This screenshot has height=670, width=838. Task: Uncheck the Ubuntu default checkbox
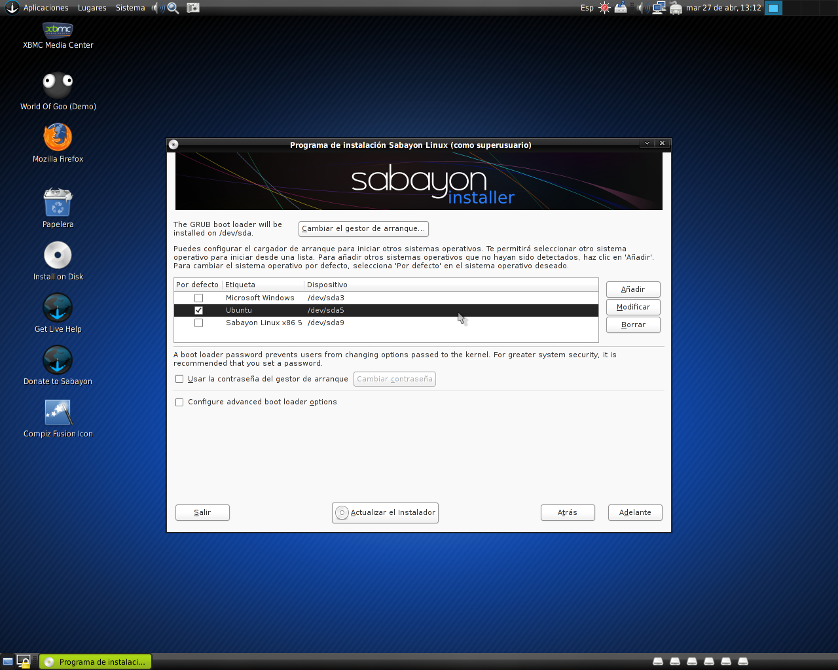pyautogui.click(x=198, y=310)
